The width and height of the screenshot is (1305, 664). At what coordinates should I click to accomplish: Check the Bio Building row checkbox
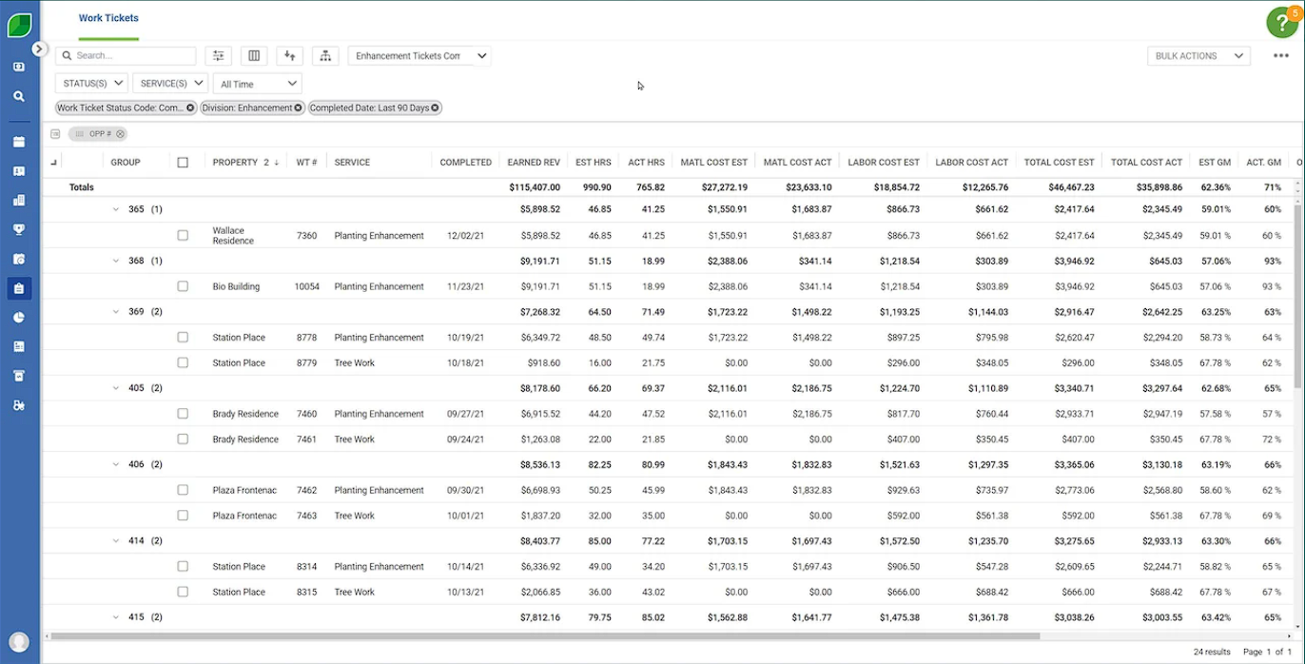click(x=183, y=286)
